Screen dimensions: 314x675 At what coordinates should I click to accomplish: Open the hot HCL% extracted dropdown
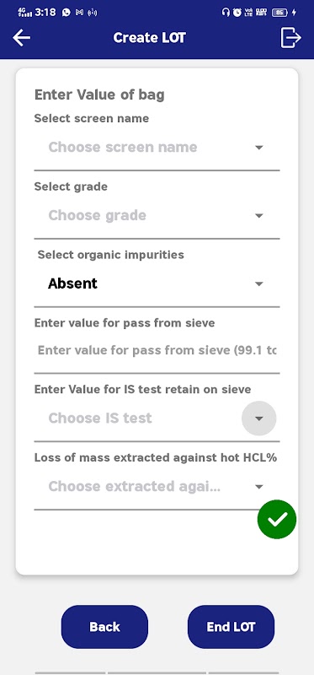(157, 487)
